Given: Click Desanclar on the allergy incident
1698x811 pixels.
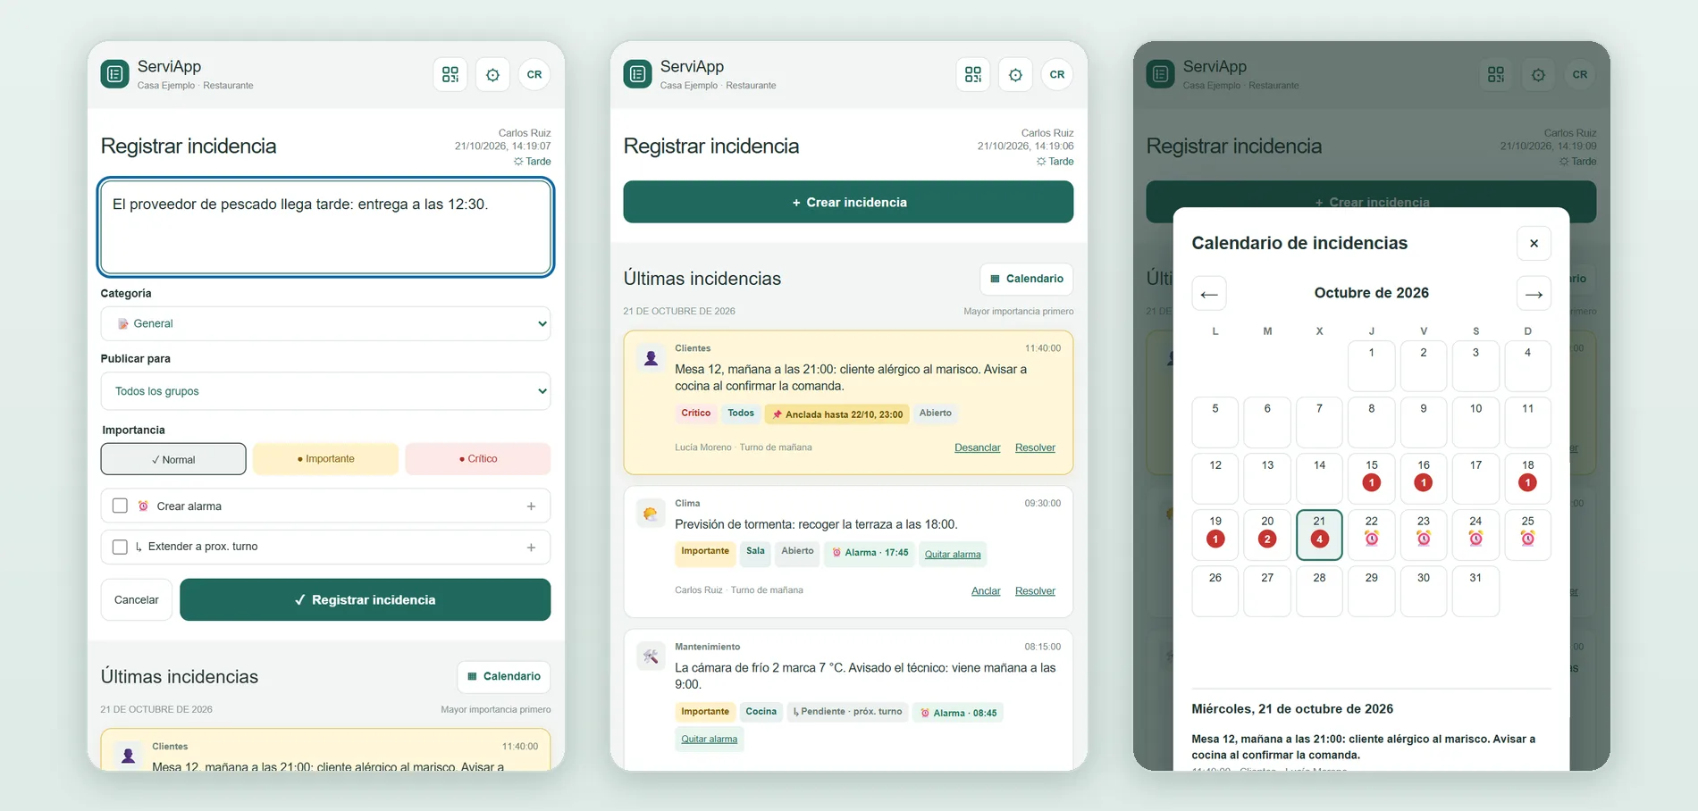Looking at the screenshot, I should click(x=978, y=447).
